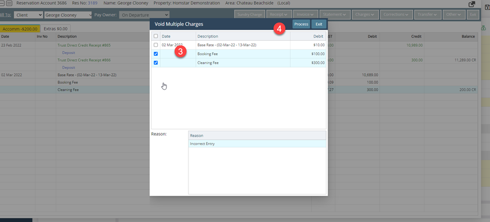Open the Bill To Client dropdown

pyautogui.click(x=28, y=15)
